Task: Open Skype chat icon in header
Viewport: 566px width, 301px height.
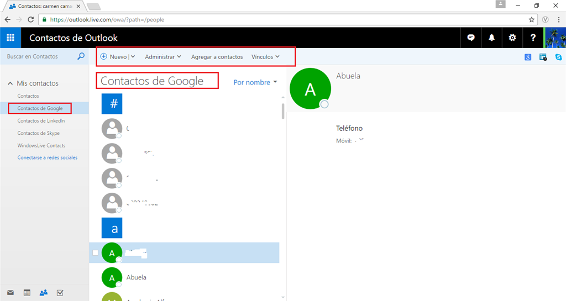Action: (x=471, y=38)
